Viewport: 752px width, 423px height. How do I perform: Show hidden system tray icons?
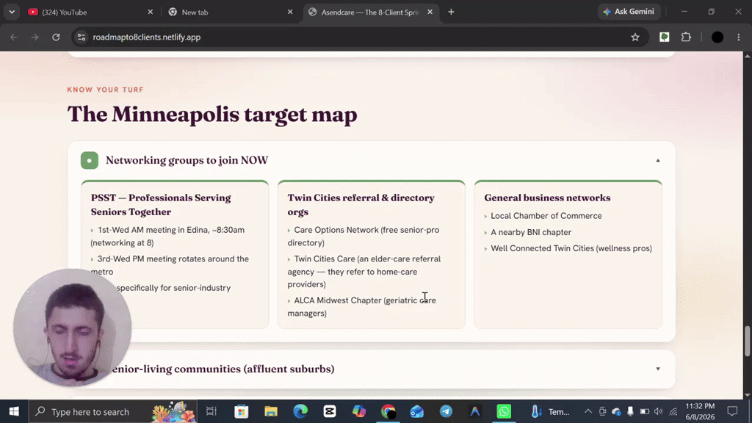pyautogui.click(x=588, y=411)
